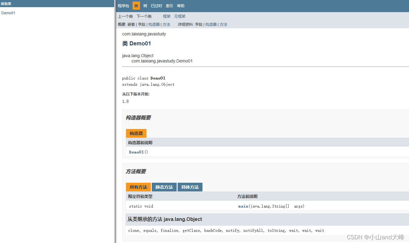Open the 帮助 navigation item
The width and height of the screenshot is (409, 243).
click(181, 6)
